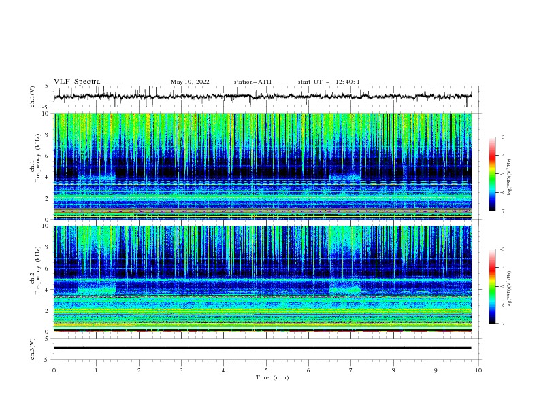Click upper colorbar 'log(PSD)(V²/Hz)' label
This screenshot has height=416, width=539.
(x=510, y=177)
